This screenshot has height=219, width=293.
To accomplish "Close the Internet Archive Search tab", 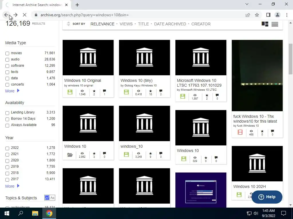I will pyautogui.click(x=66, y=5).
